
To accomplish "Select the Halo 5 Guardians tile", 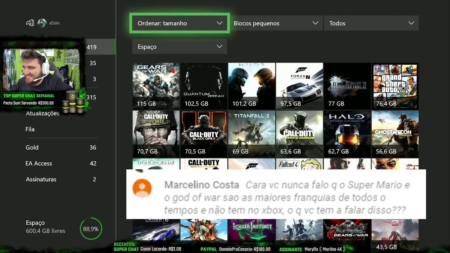I will pos(252,86).
